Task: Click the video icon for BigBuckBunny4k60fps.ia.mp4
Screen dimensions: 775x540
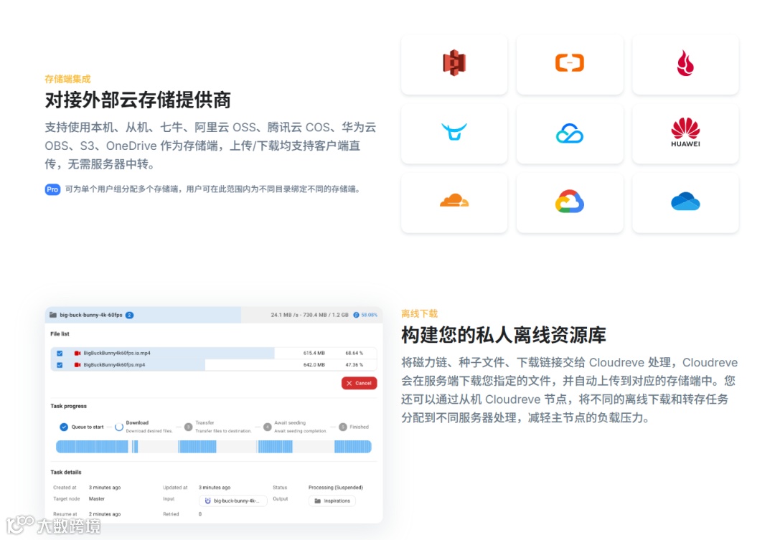Action: (x=77, y=354)
